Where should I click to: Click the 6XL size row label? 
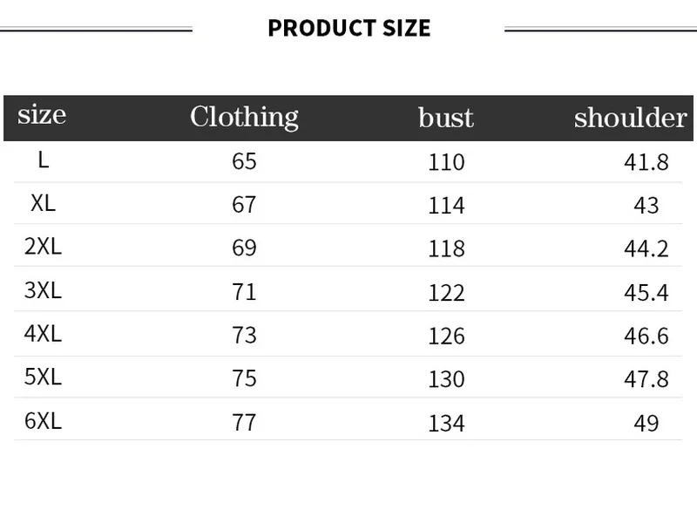[x=43, y=420]
